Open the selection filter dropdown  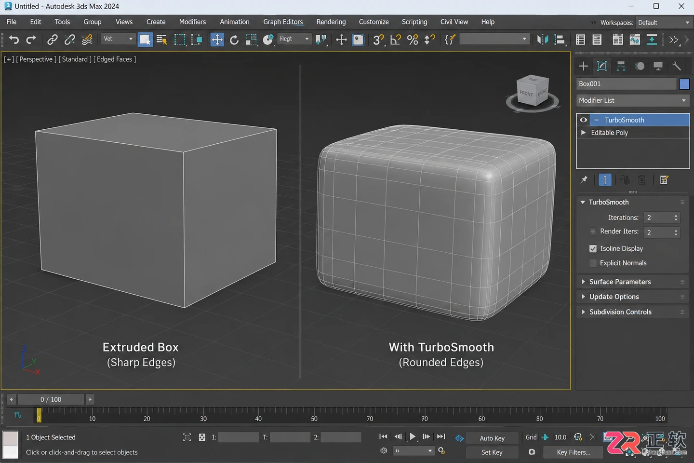coord(118,39)
